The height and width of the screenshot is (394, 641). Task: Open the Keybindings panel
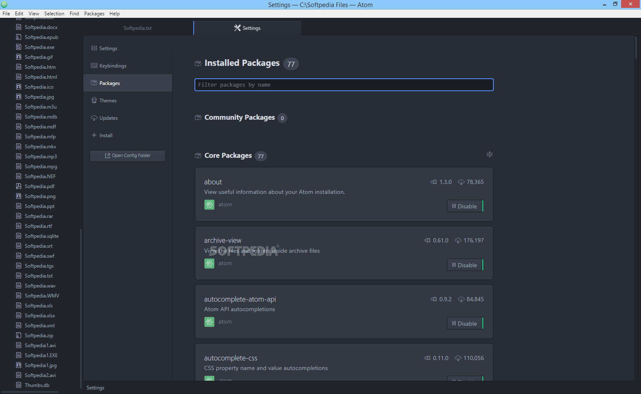coord(128,66)
